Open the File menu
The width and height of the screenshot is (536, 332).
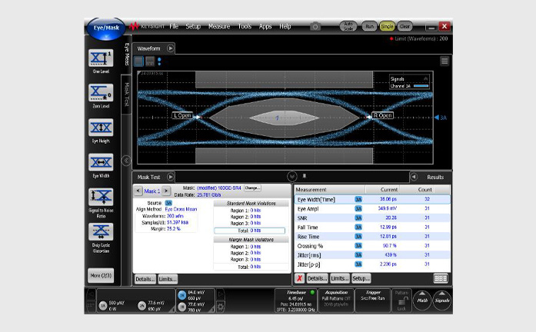click(x=174, y=26)
